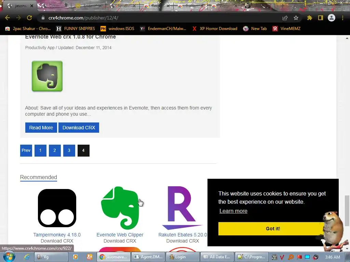The height and width of the screenshot is (262, 350).
Task: Click the lock icon in address bar
Action: [43, 18]
